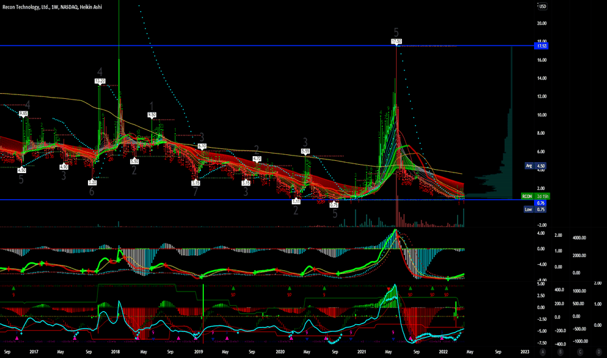The image size is (607, 358).
Task: Click the 2018 label on time axis
Action: coord(115,351)
